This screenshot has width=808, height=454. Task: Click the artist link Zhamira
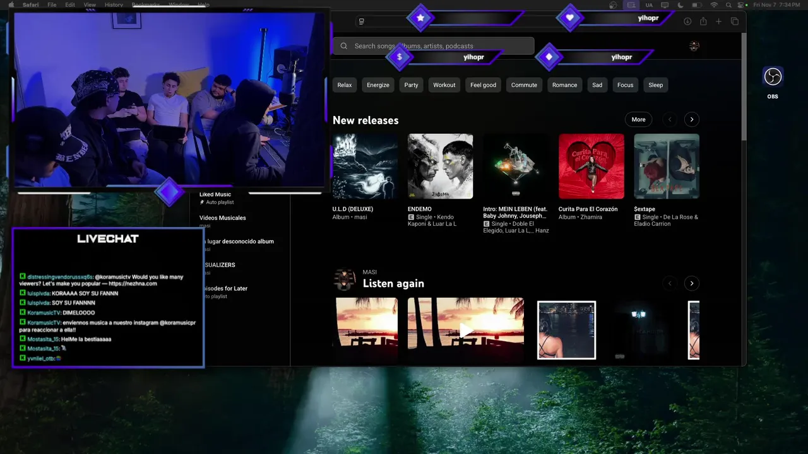tap(591, 217)
